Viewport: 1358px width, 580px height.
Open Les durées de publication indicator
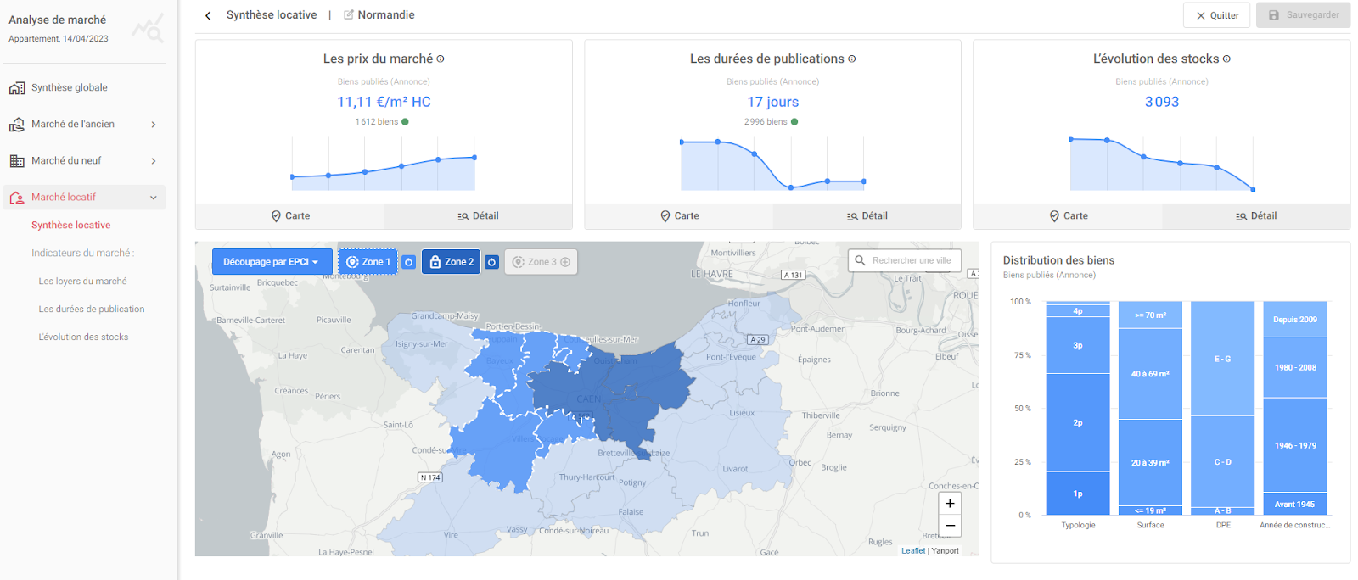coord(92,310)
